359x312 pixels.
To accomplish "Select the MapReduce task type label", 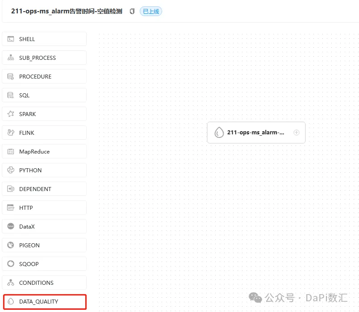I will pos(34,151).
